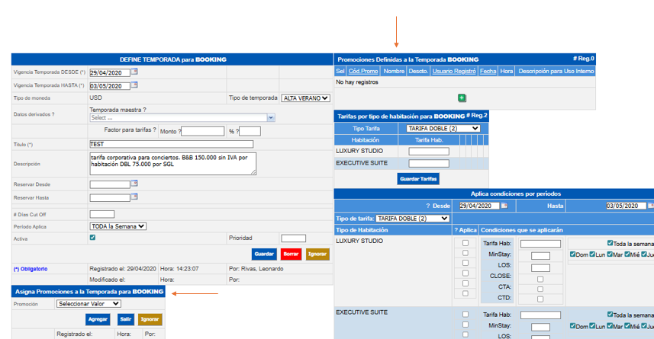The width and height of the screenshot is (654, 339).
Task: Open calendar for Vigencia Temporada HASTA
Action: (x=134, y=85)
